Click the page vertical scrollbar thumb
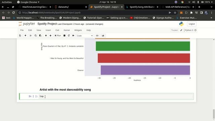Image resolution: width=215 pixels, height=121 pixels. point(214,114)
